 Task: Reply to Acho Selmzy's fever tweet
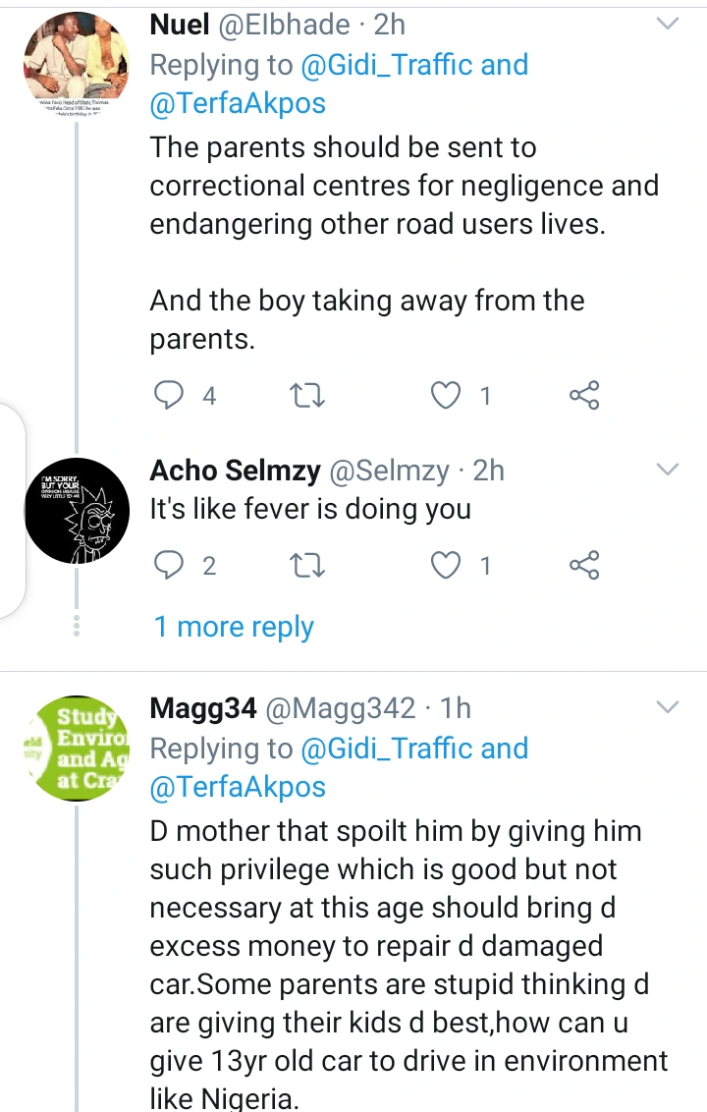pyautogui.click(x=170, y=565)
